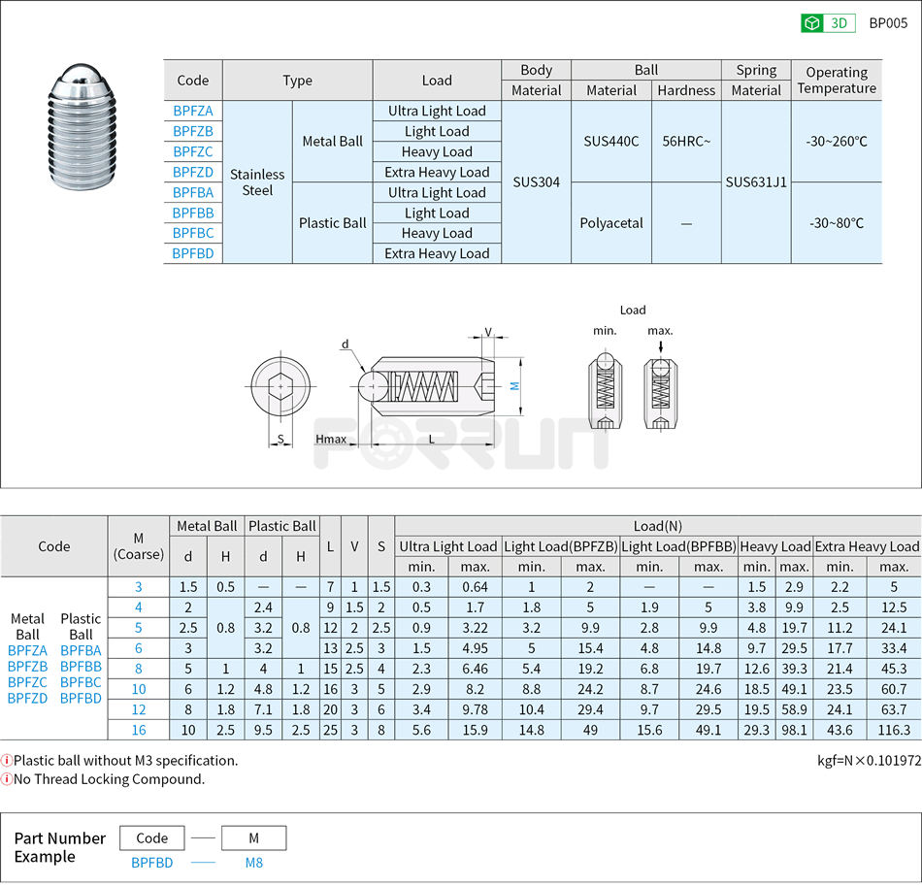Open the ball plunger product photo
Viewport: 922px width, 886px height.
pos(82,127)
